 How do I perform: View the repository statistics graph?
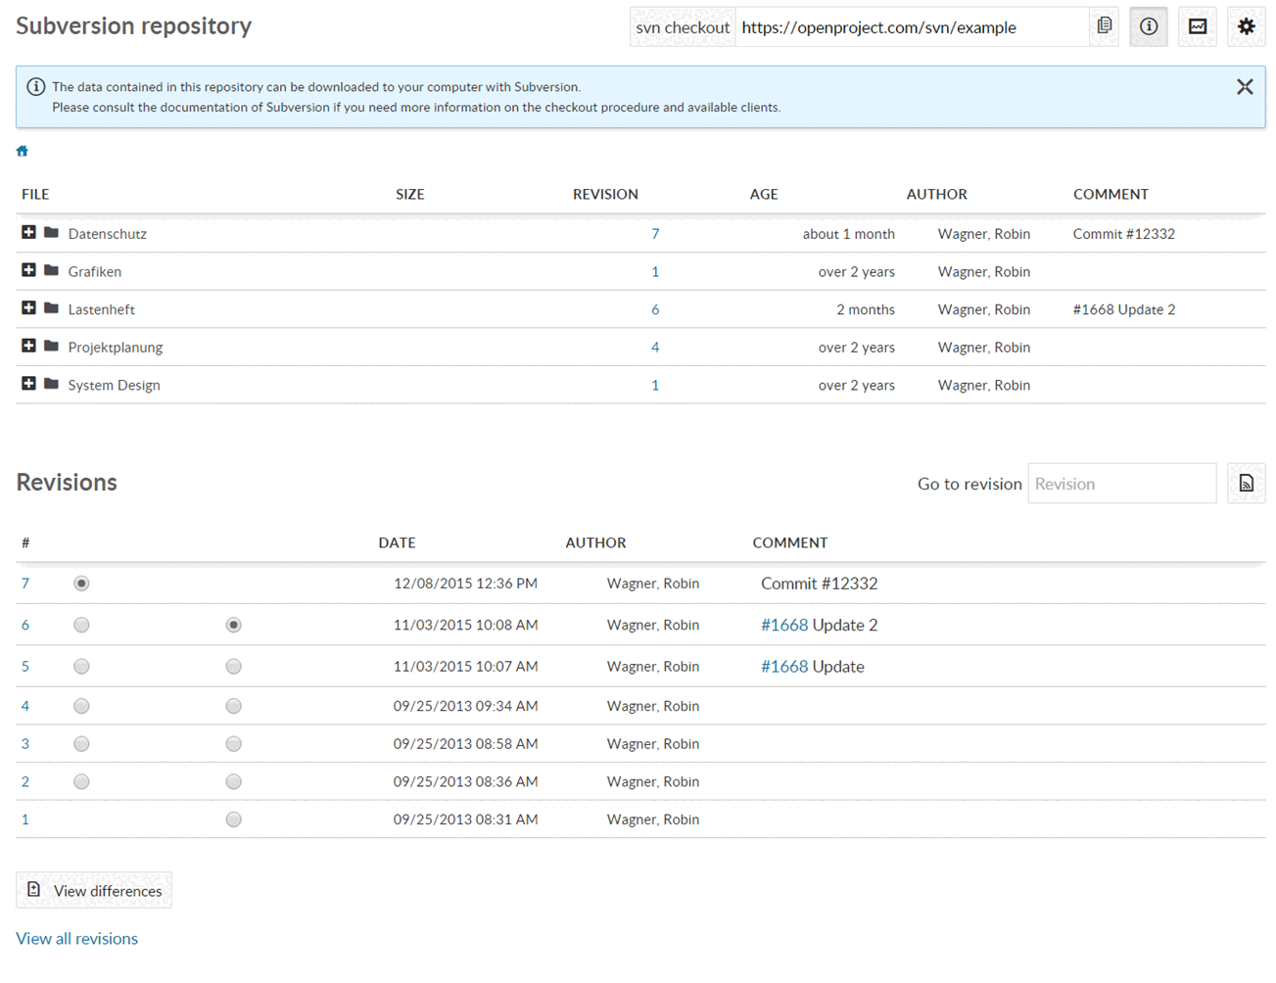tap(1197, 26)
